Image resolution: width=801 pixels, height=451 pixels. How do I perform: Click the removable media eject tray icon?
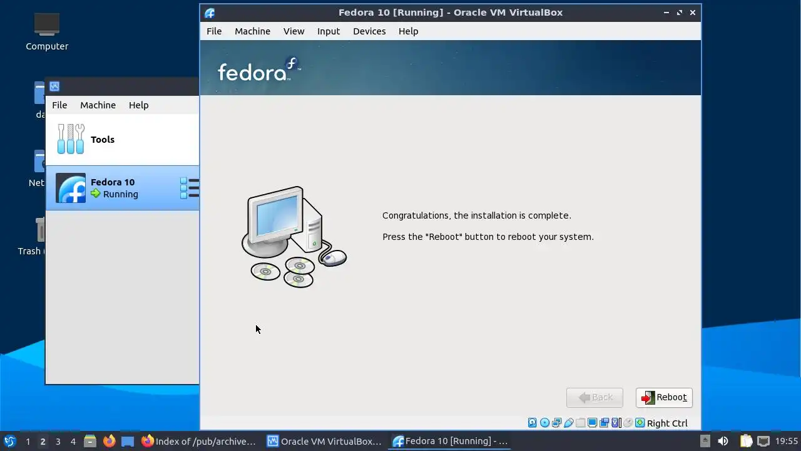(x=705, y=441)
